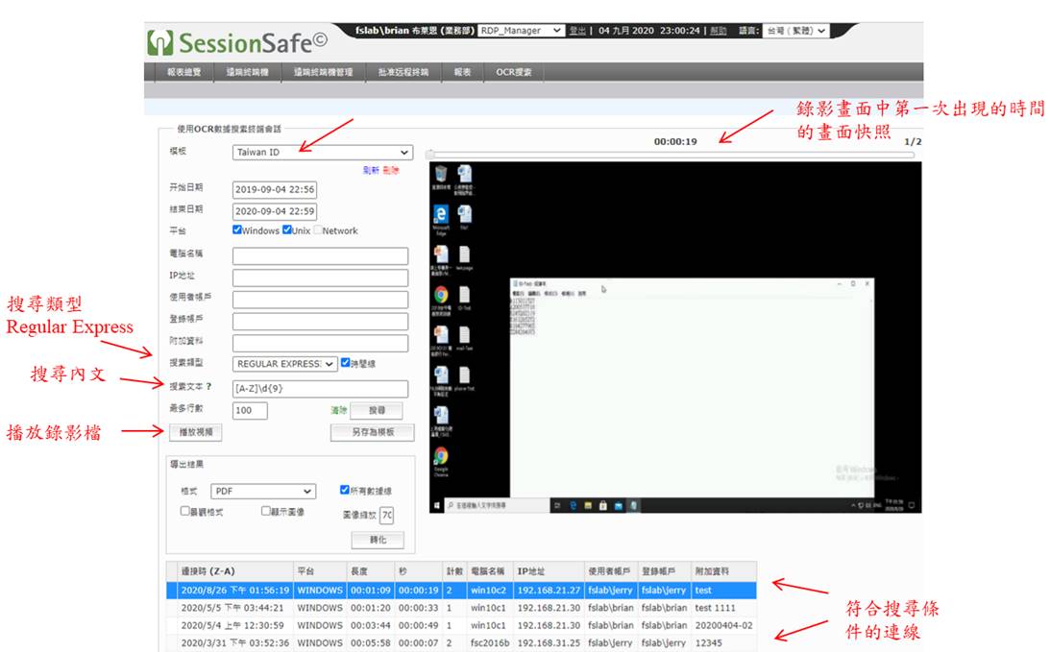Image resolution: width=1050 pixels, height=652 pixels.
Task: Click the 登出 logout link
Action: click(577, 31)
